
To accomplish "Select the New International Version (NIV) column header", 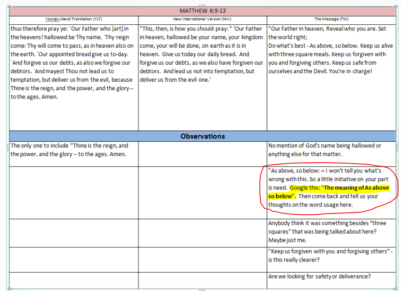I will 203,20.
